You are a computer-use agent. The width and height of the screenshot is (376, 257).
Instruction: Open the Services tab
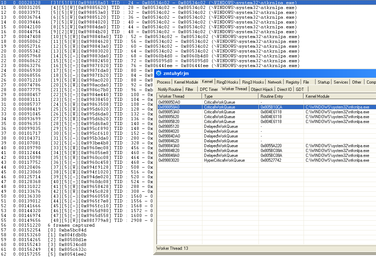pyautogui.click(x=341, y=82)
